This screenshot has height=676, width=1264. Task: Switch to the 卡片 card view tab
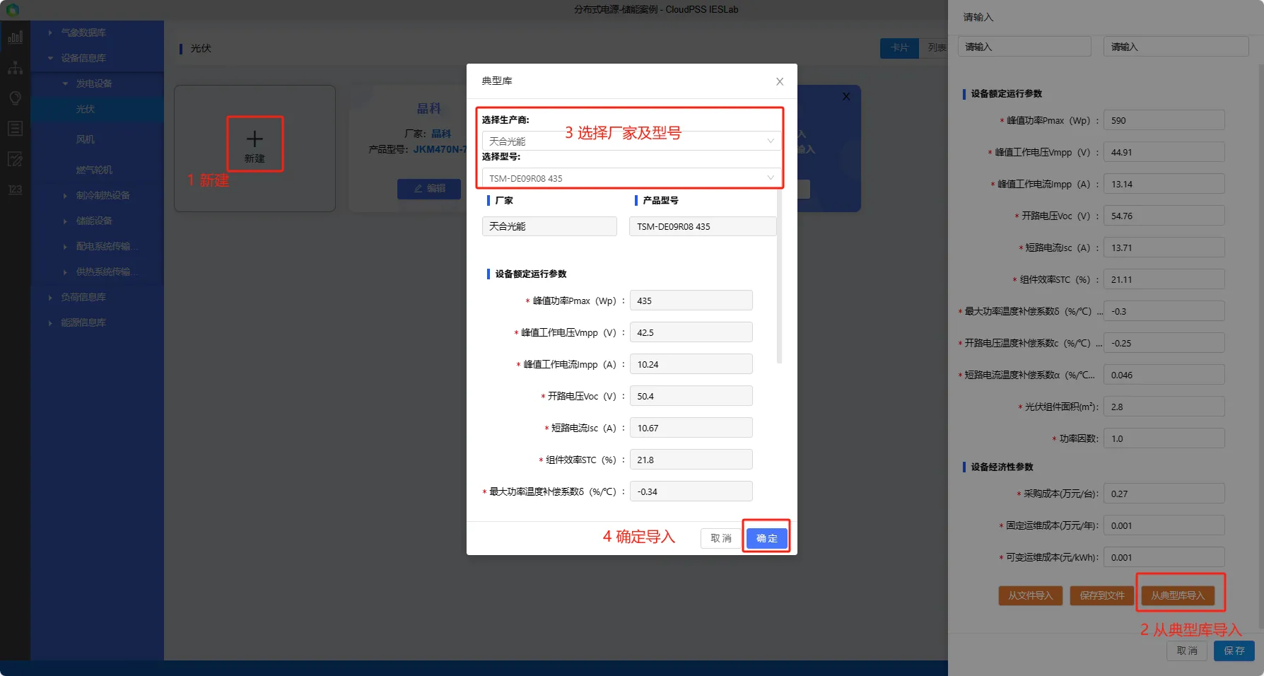(x=899, y=47)
